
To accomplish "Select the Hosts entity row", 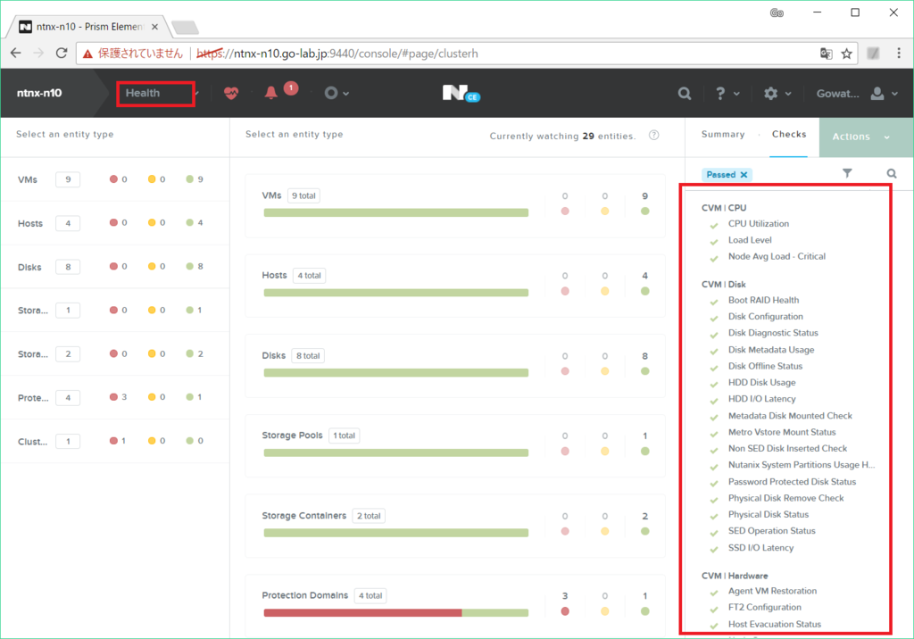I will click(115, 223).
